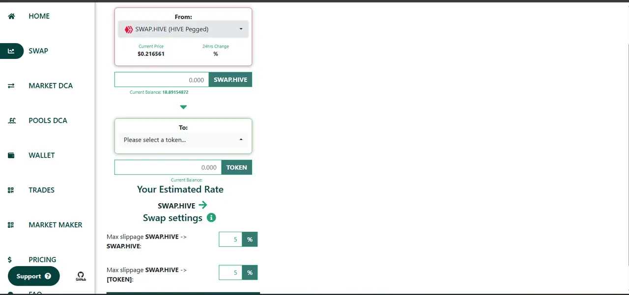629x295 pixels.
Task: Click the TOKEN amount unit button
Action: 237,167
